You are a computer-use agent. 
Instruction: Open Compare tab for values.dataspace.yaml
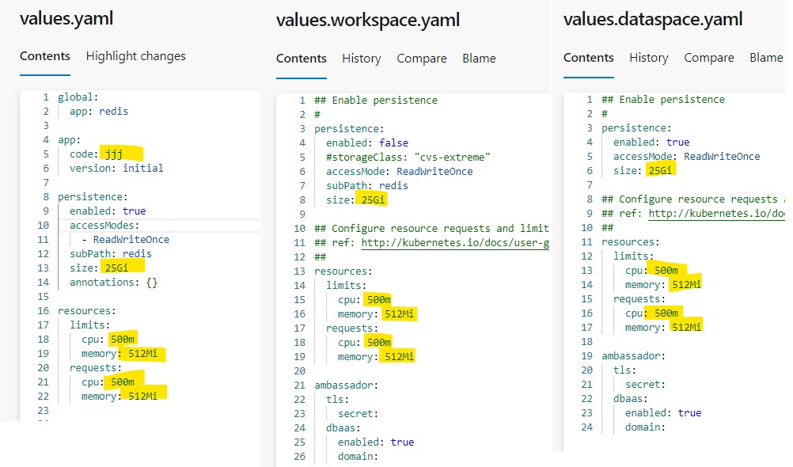pos(708,58)
